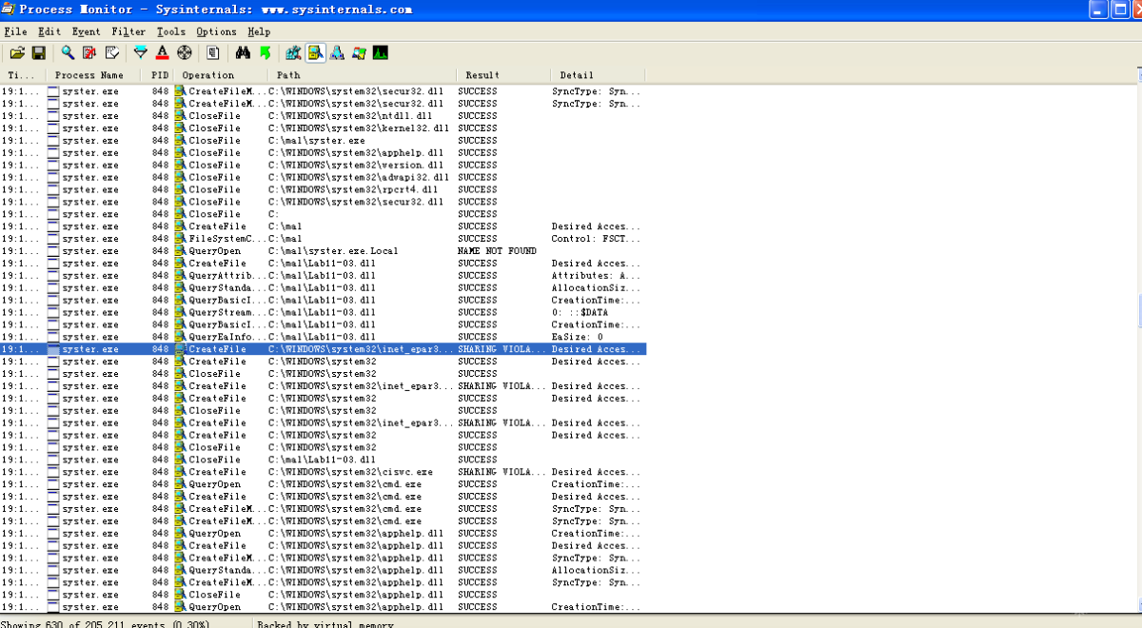This screenshot has height=628, width=1142.
Task: Click the Detail column header
Action: pos(598,75)
